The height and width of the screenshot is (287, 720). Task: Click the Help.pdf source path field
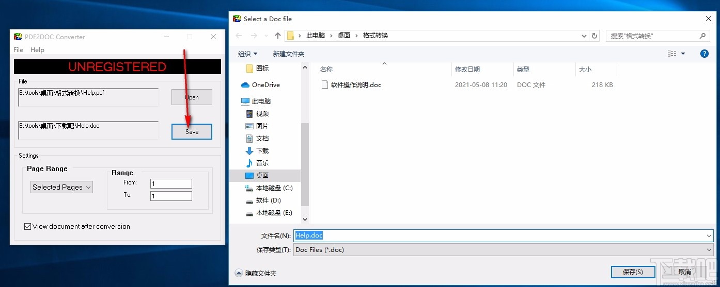(88, 97)
